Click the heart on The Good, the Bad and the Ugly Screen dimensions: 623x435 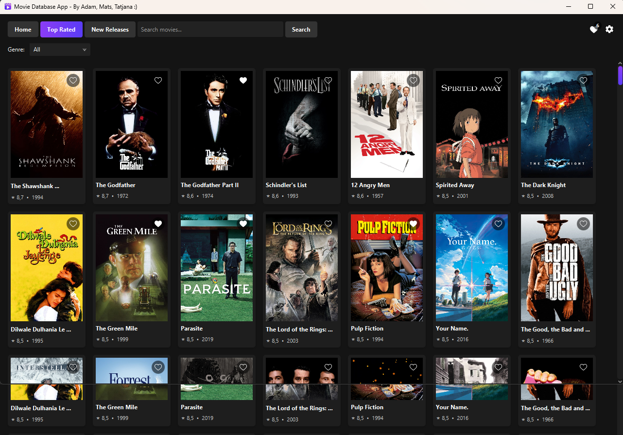(583, 224)
